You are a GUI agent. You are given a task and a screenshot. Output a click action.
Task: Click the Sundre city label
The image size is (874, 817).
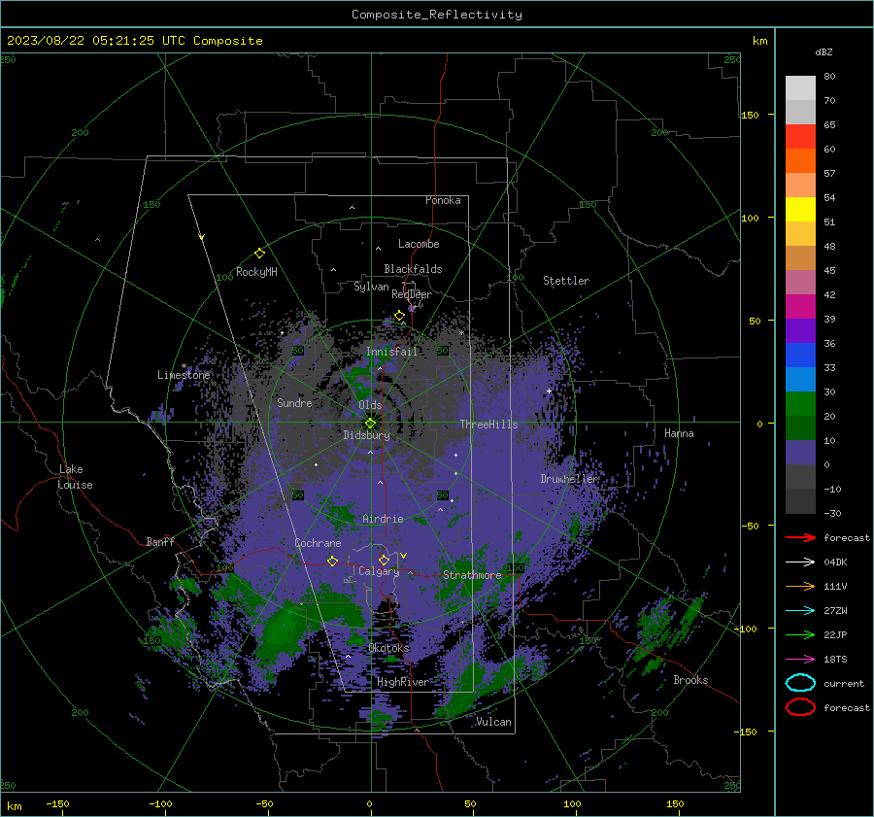[x=294, y=402]
